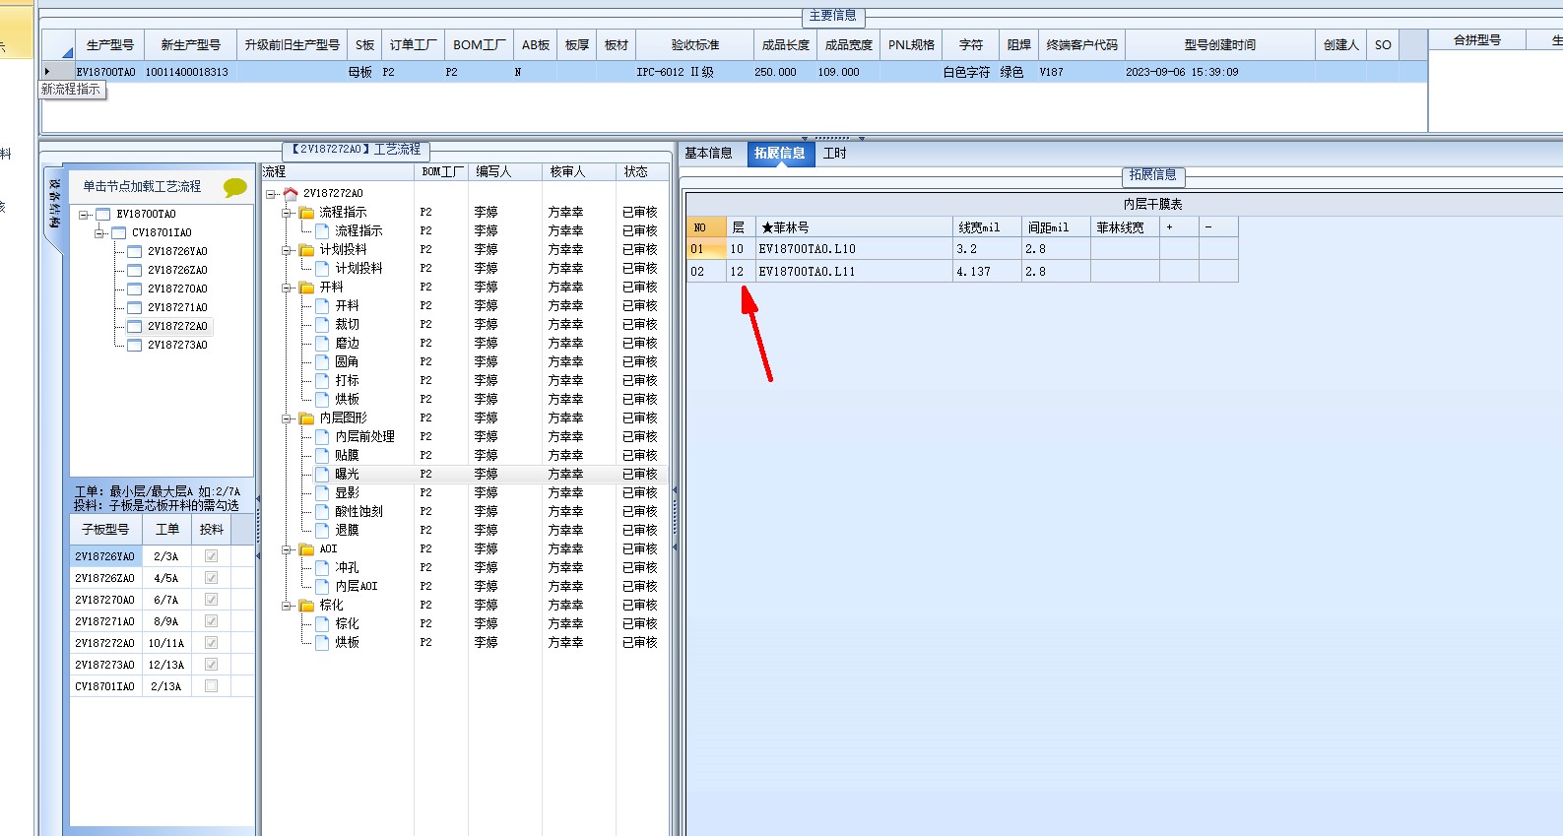Viewport: 1563px width, 836px height.
Task: Toggle 投料 checkbox for 2V18726ZA0 row
Action: [211, 578]
